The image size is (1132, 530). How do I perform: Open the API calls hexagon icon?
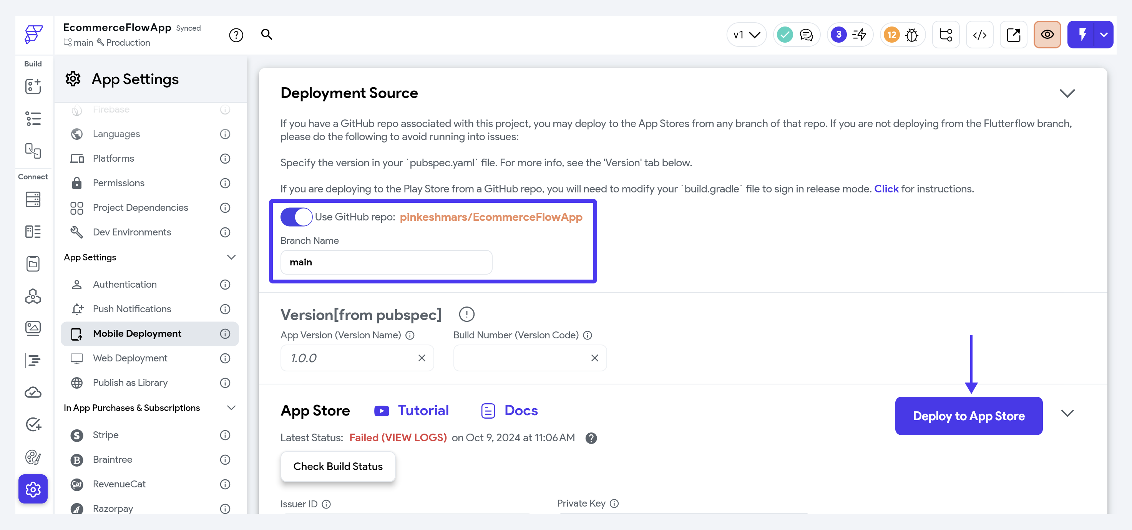33,296
